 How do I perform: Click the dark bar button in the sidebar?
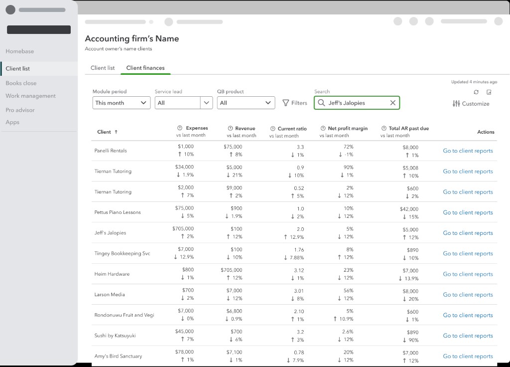[39, 29]
